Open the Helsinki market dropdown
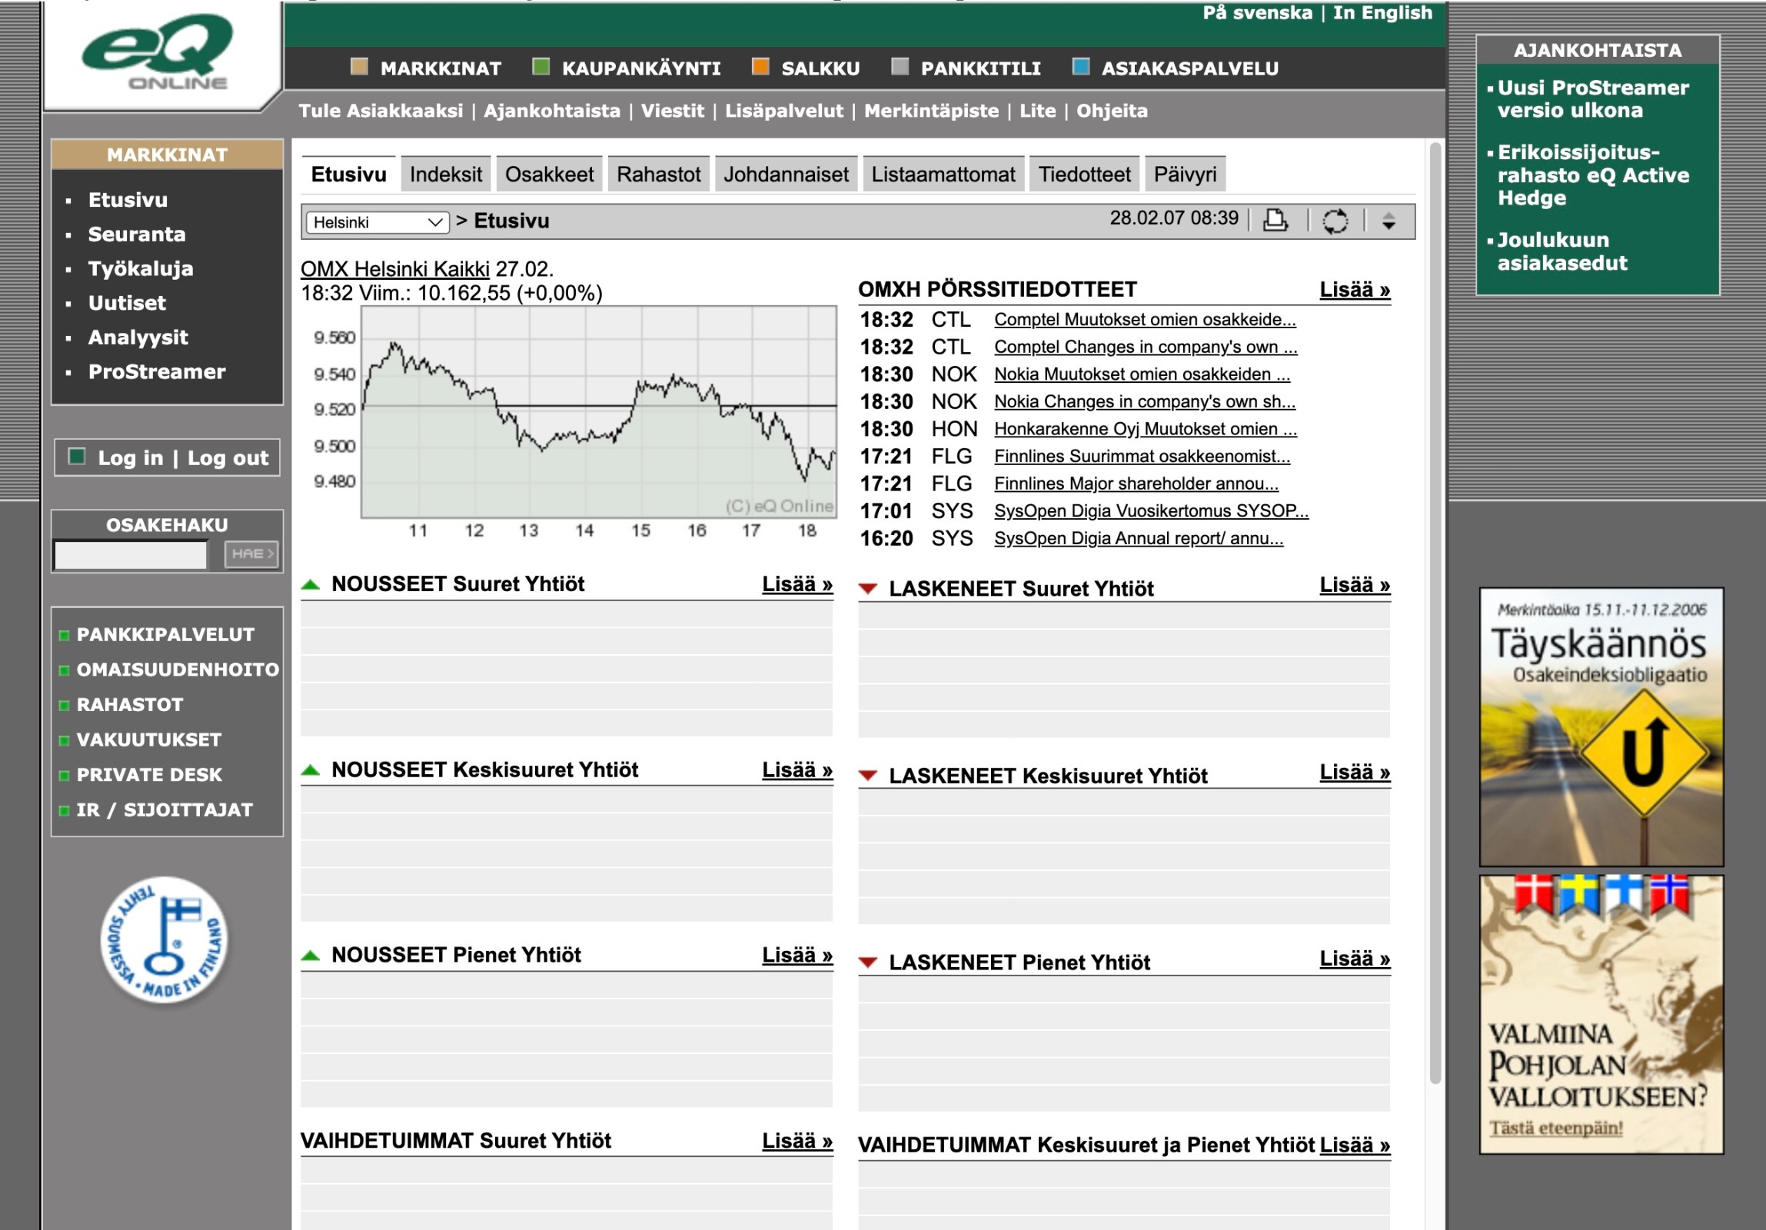 click(x=377, y=222)
